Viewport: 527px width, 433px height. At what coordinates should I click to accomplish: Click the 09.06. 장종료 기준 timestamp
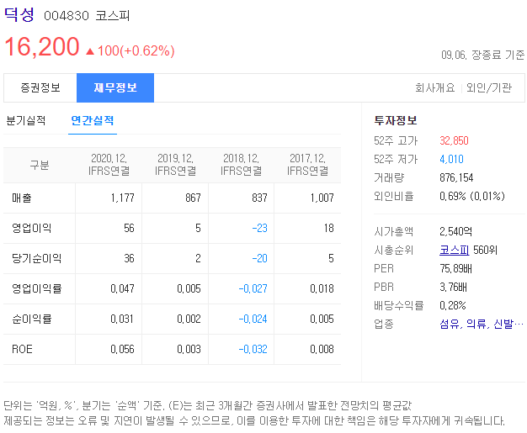(482, 55)
